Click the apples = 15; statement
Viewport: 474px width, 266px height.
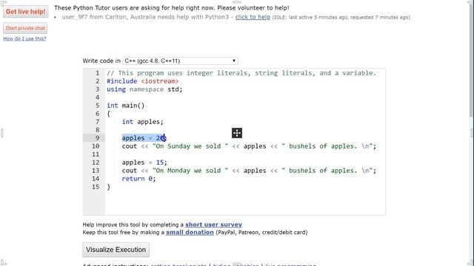tap(144, 163)
